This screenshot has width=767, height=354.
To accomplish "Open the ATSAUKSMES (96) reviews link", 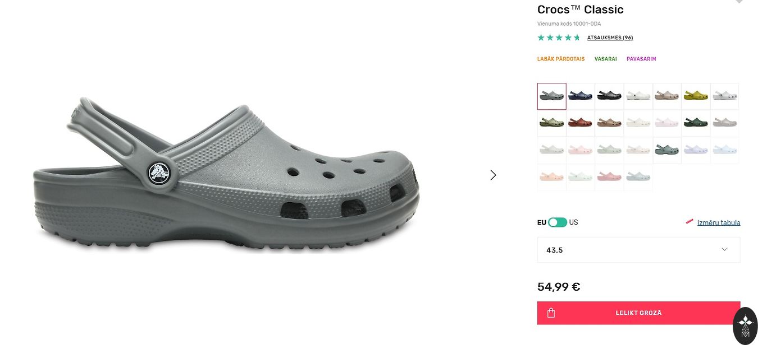I will [610, 38].
